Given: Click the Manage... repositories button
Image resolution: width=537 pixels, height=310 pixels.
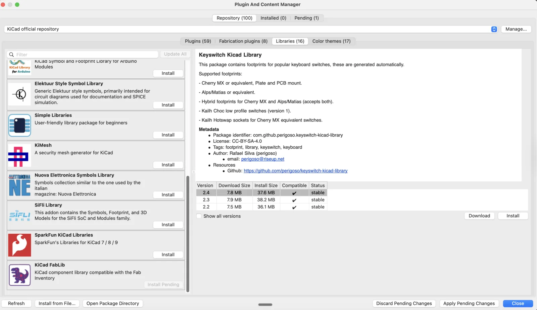Looking at the screenshot, I should pyautogui.click(x=516, y=29).
